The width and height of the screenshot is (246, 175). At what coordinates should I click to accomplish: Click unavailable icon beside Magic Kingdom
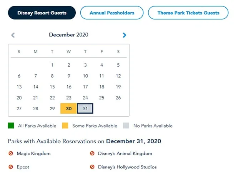pos(11,153)
